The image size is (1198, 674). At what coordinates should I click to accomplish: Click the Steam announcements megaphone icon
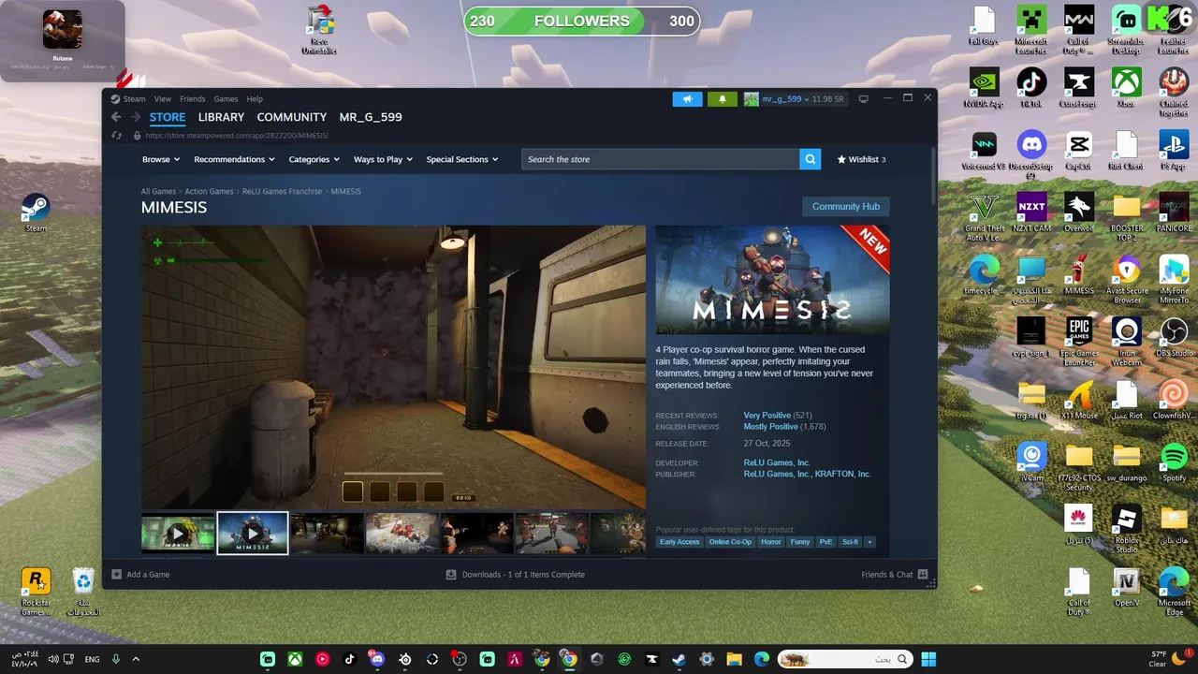687,98
